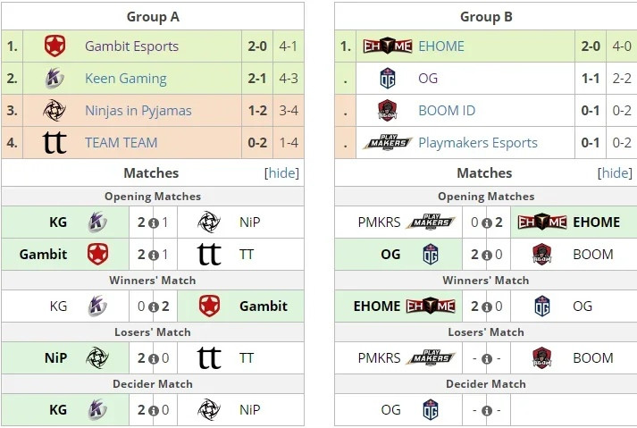Open the Ninjas in Pyjamas team link

coord(138,111)
